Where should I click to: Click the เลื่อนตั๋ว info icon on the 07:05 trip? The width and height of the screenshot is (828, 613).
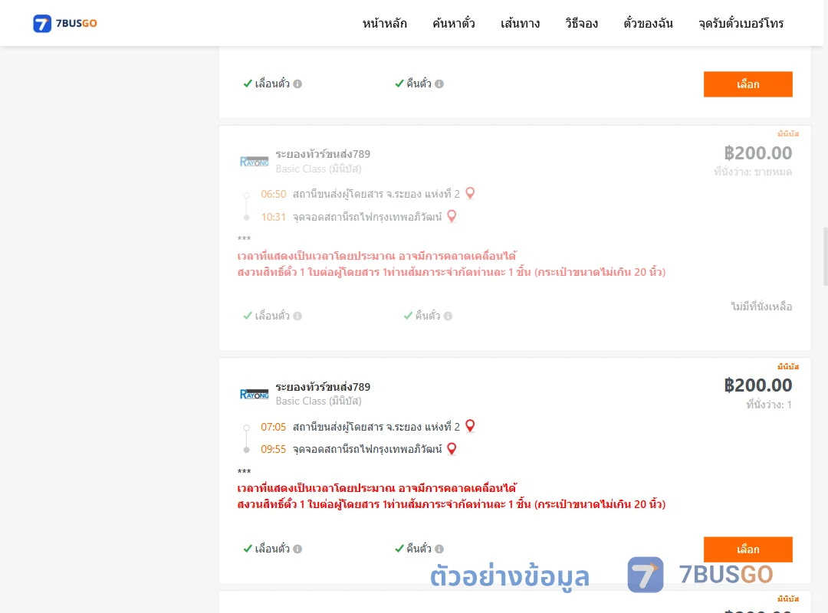point(297,549)
